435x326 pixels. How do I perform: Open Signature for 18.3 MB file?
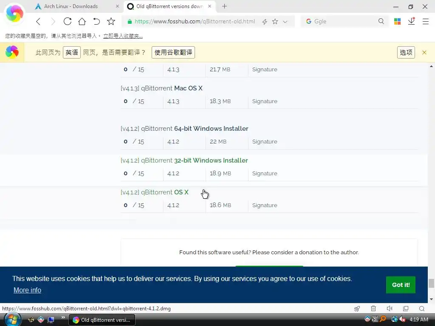(265, 101)
